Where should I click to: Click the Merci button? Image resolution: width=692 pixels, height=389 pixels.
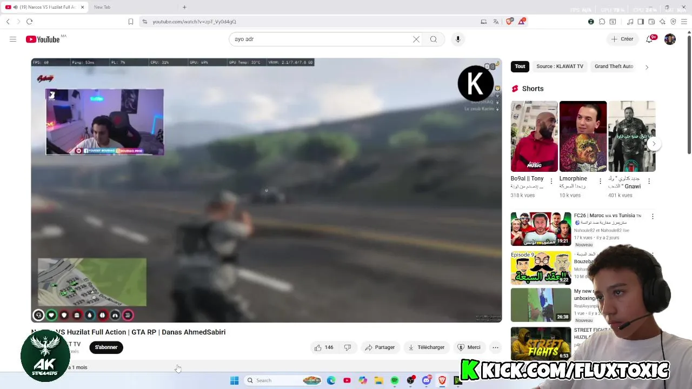point(469,347)
